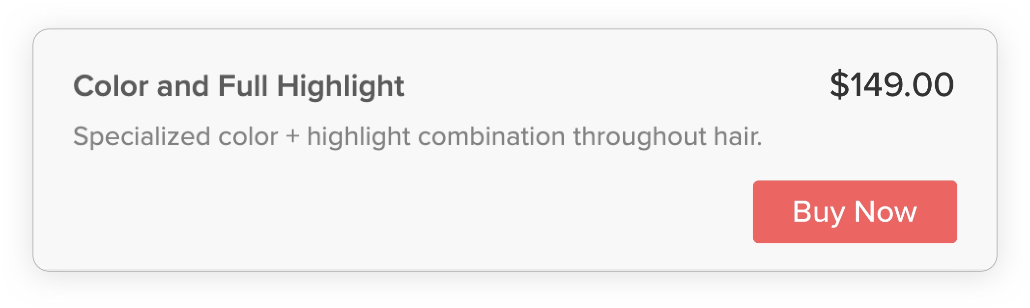This screenshot has height=308, width=1030.
Task: Click the word "Highlight" in the title
Action: 340,86
